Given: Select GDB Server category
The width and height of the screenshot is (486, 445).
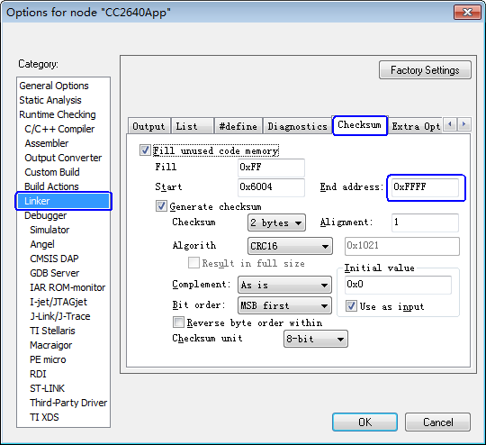Looking at the screenshot, I should pyautogui.click(x=55, y=273).
